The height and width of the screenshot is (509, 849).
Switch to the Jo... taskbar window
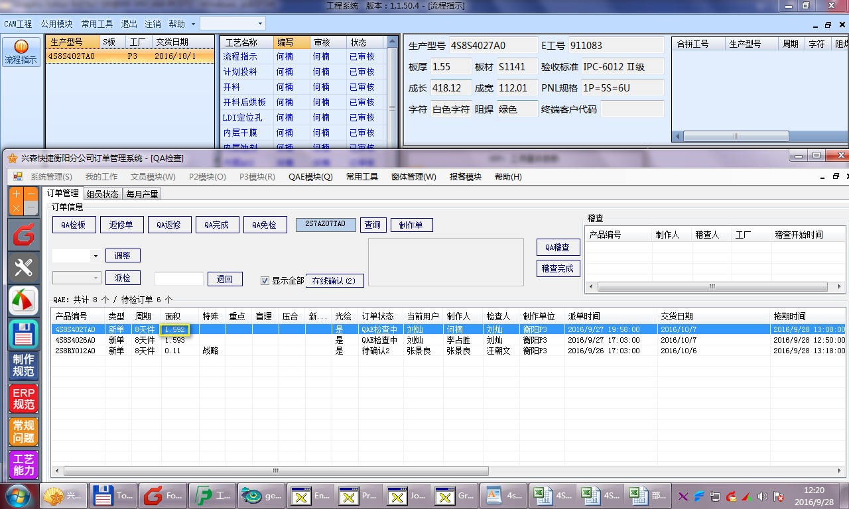(407, 496)
